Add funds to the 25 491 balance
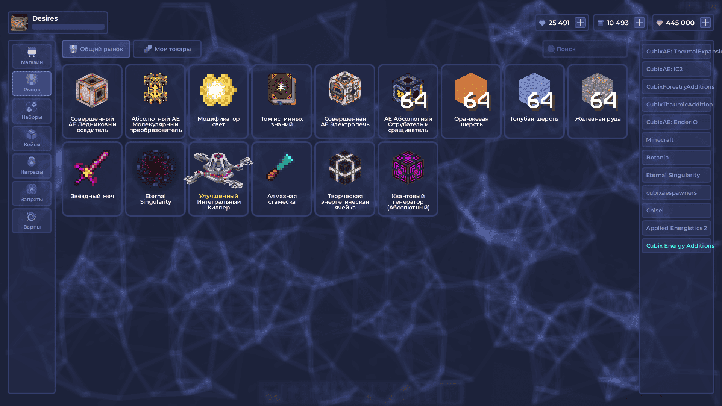The height and width of the screenshot is (406, 722). coord(580,23)
